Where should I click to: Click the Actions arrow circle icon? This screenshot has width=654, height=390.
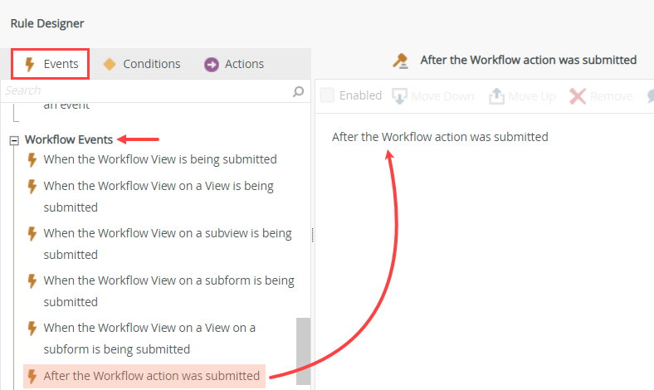(212, 64)
